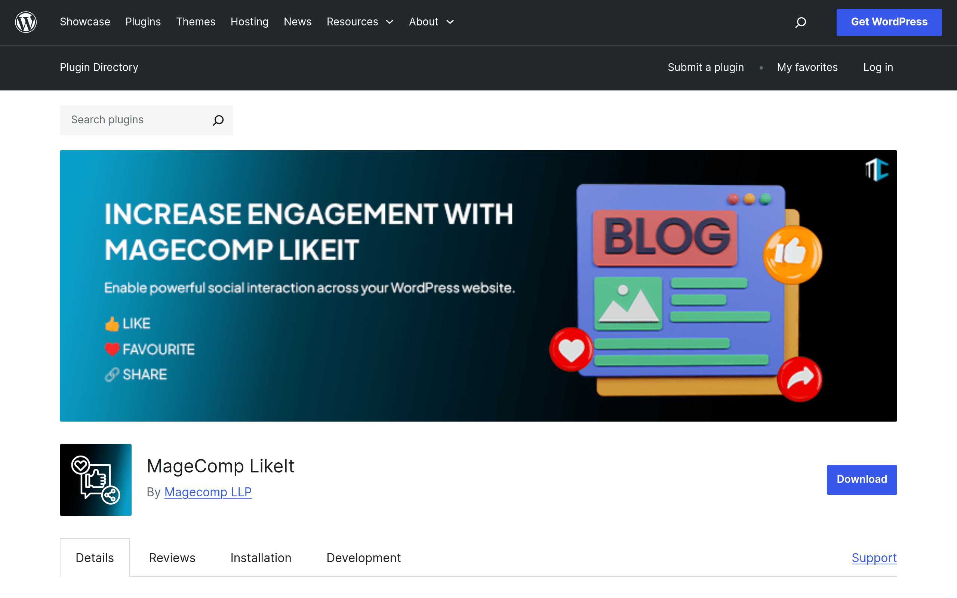The height and width of the screenshot is (598, 957).
Task: Click the WordPress logo icon
Action: click(x=26, y=22)
